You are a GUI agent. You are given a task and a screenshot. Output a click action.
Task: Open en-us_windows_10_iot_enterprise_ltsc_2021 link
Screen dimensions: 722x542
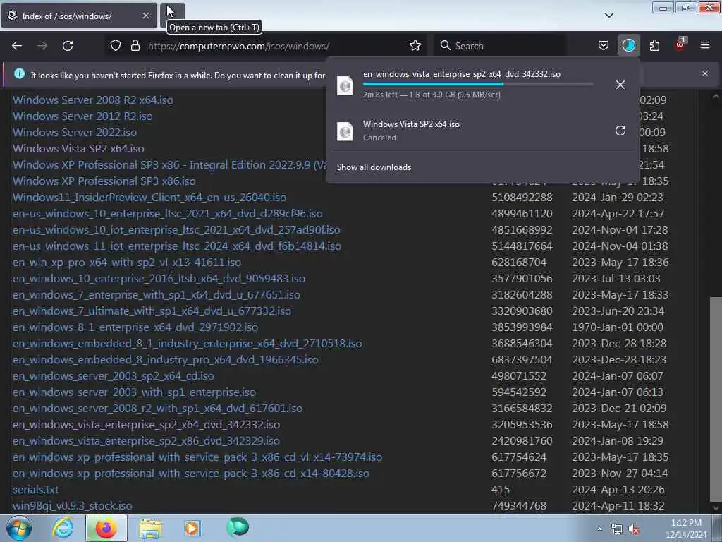176,229
